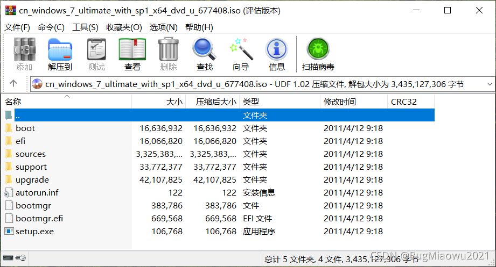The image size is (496, 267).
Task: Sort by CRC32 column header
Action: [x=411, y=102]
